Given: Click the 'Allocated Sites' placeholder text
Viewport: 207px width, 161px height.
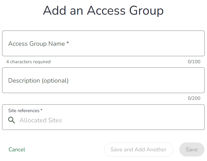Looking at the screenshot, I should point(41,120).
